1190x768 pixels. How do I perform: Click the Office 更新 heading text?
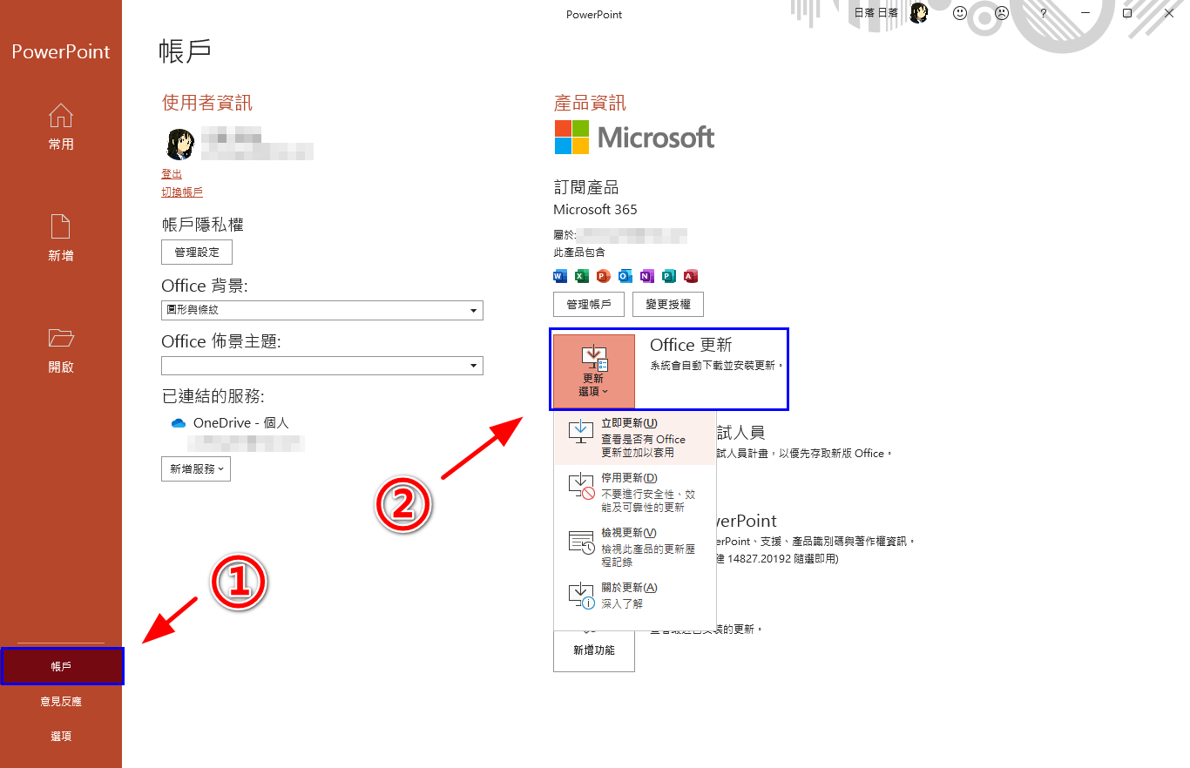691,346
